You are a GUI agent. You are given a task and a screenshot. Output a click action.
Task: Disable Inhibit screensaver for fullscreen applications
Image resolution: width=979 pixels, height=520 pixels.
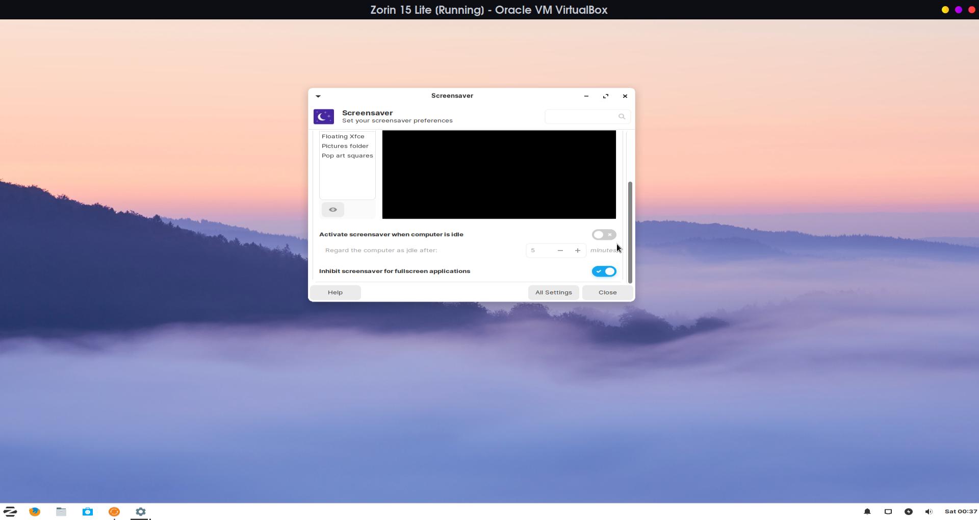[604, 271]
